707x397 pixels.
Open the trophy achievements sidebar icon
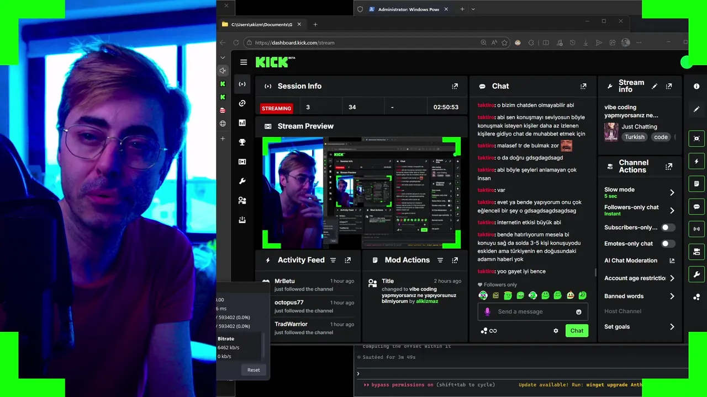[x=242, y=142]
